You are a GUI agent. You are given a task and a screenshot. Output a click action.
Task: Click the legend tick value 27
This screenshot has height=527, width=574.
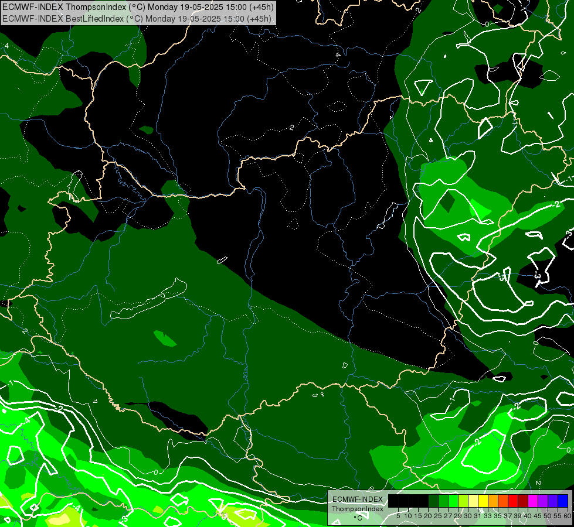(x=448, y=516)
